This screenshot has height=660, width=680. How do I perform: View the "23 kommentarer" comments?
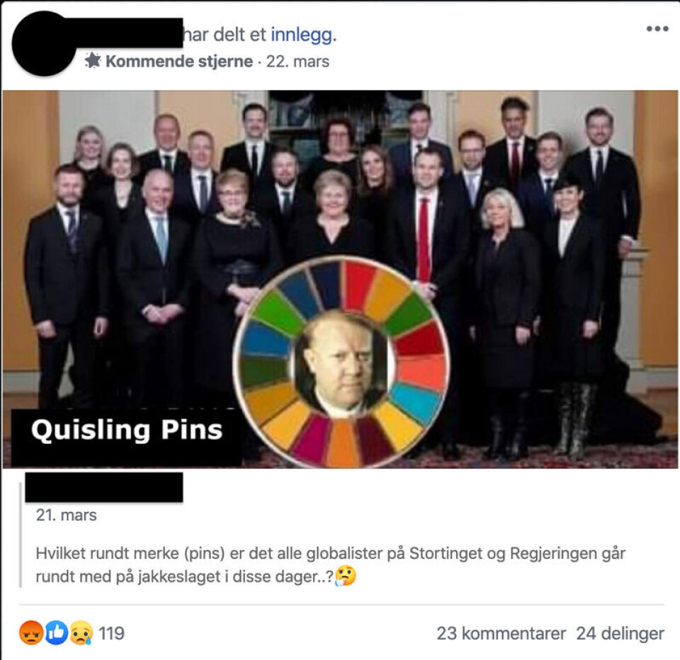coord(501,634)
